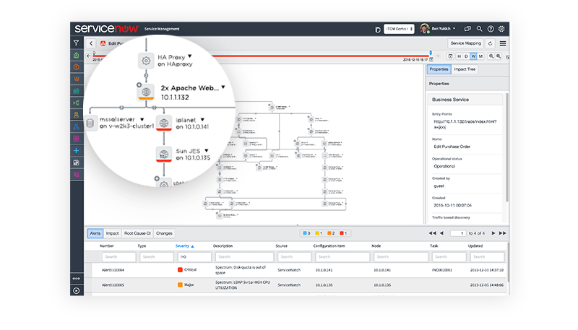Viewport: 578px width, 330px height.
Task: Click the orange alert-circle sidebar icon
Action: 77,67
